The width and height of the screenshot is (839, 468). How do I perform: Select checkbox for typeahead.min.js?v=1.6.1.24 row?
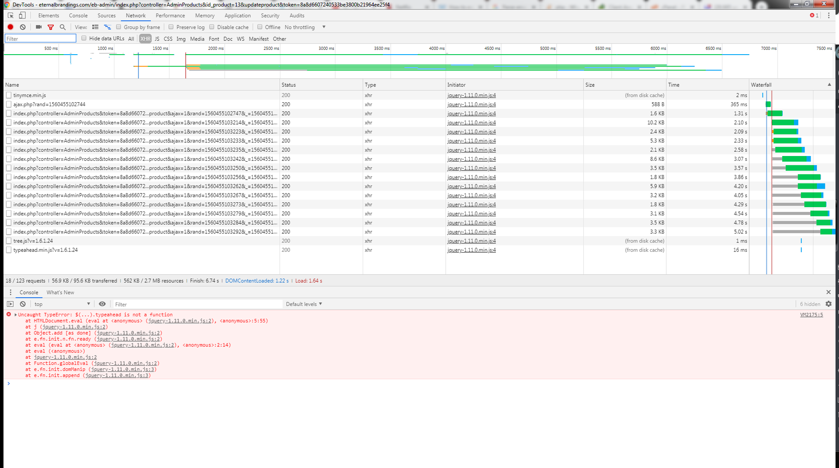coord(9,250)
